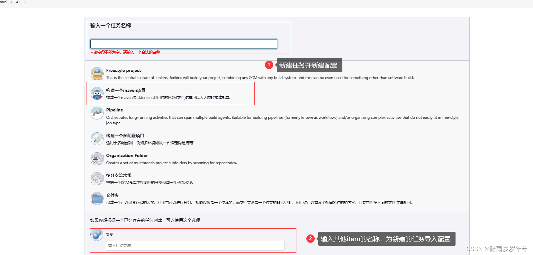Click the 多分支流水线 description text
This screenshot has height=255, width=533.
coord(149,183)
